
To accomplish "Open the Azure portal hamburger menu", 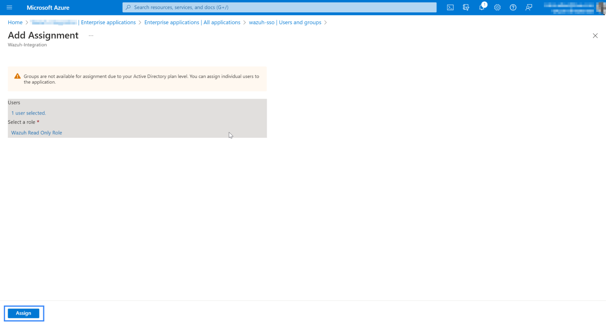I will (x=9, y=7).
